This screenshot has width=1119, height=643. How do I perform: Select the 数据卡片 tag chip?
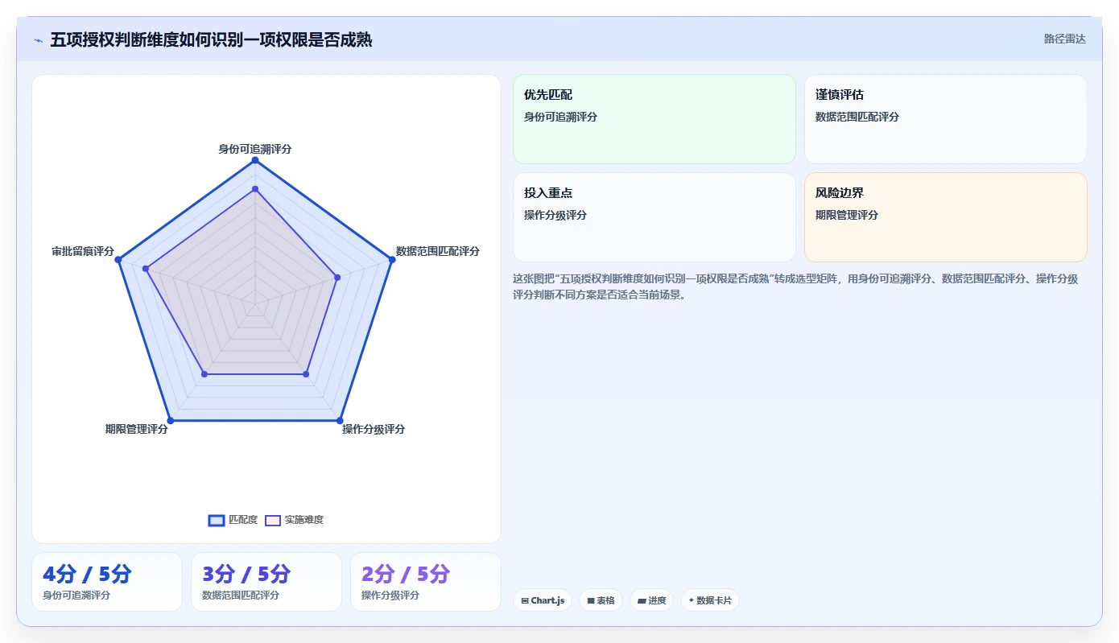click(709, 600)
